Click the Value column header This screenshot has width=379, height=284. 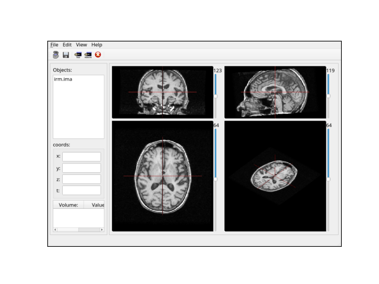(94, 205)
